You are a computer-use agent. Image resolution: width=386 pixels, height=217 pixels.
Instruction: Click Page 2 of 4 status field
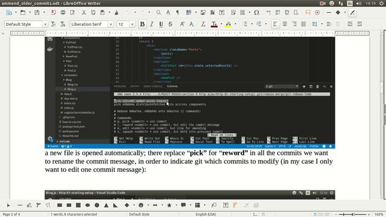[x=11, y=215]
